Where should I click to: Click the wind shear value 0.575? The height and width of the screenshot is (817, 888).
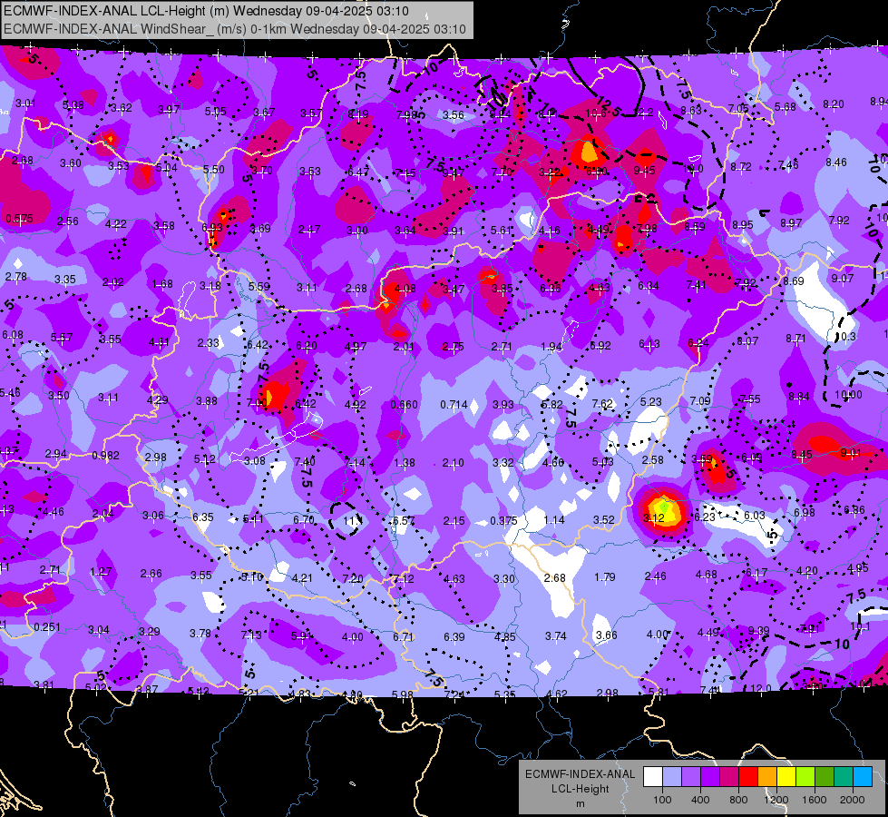click(19, 219)
